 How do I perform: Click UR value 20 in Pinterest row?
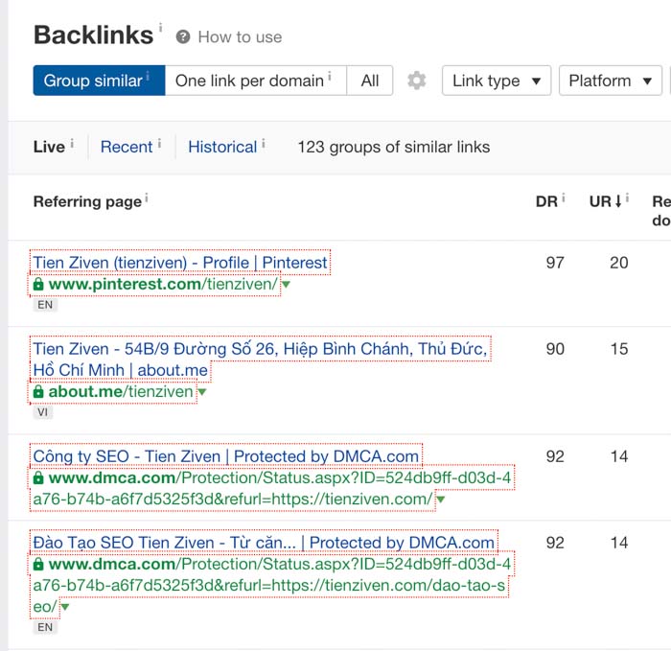tap(619, 263)
